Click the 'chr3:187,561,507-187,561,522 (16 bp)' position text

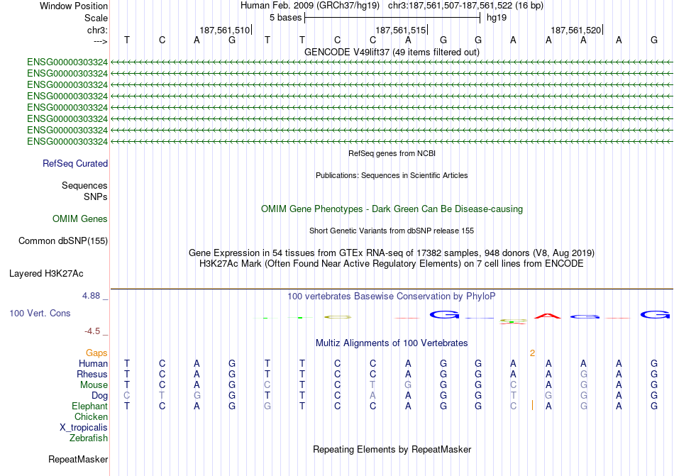pos(465,6)
